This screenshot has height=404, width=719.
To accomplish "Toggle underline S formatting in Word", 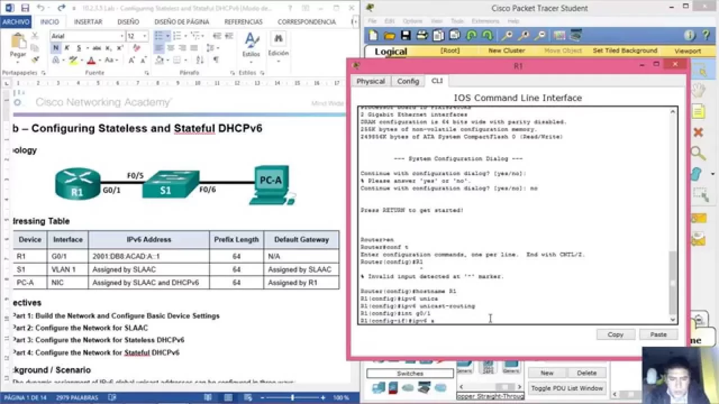I will pos(79,48).
